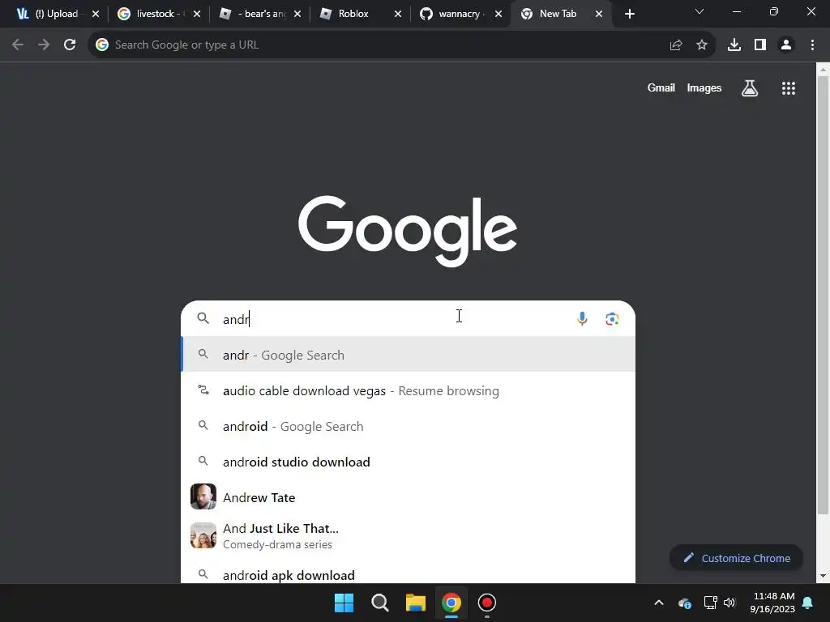
Task: Choose 'android apk download' suggestion
Action: pyautogui.click(x=409, y=574)
